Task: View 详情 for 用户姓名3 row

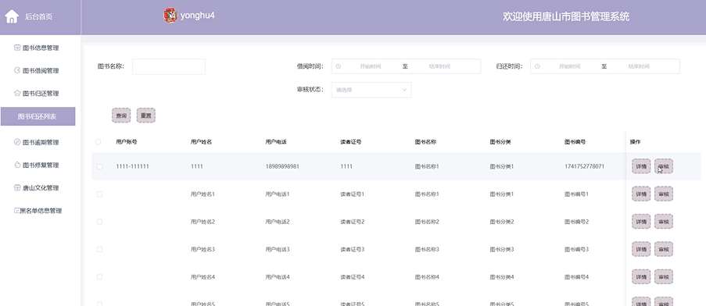Action: point(641,249)
